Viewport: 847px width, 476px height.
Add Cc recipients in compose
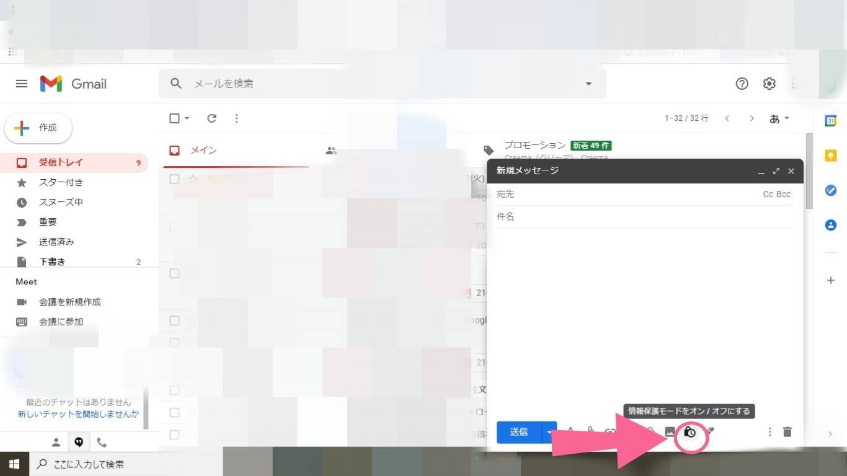pyautogui.click(x=768, y=195)
